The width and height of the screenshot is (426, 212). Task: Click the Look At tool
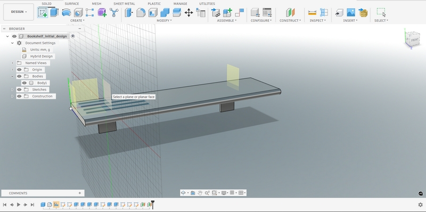(193, 193)
